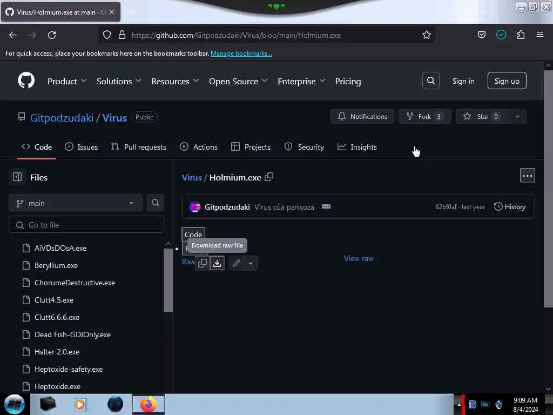Expand the Solutions menu

click(119, 82)
